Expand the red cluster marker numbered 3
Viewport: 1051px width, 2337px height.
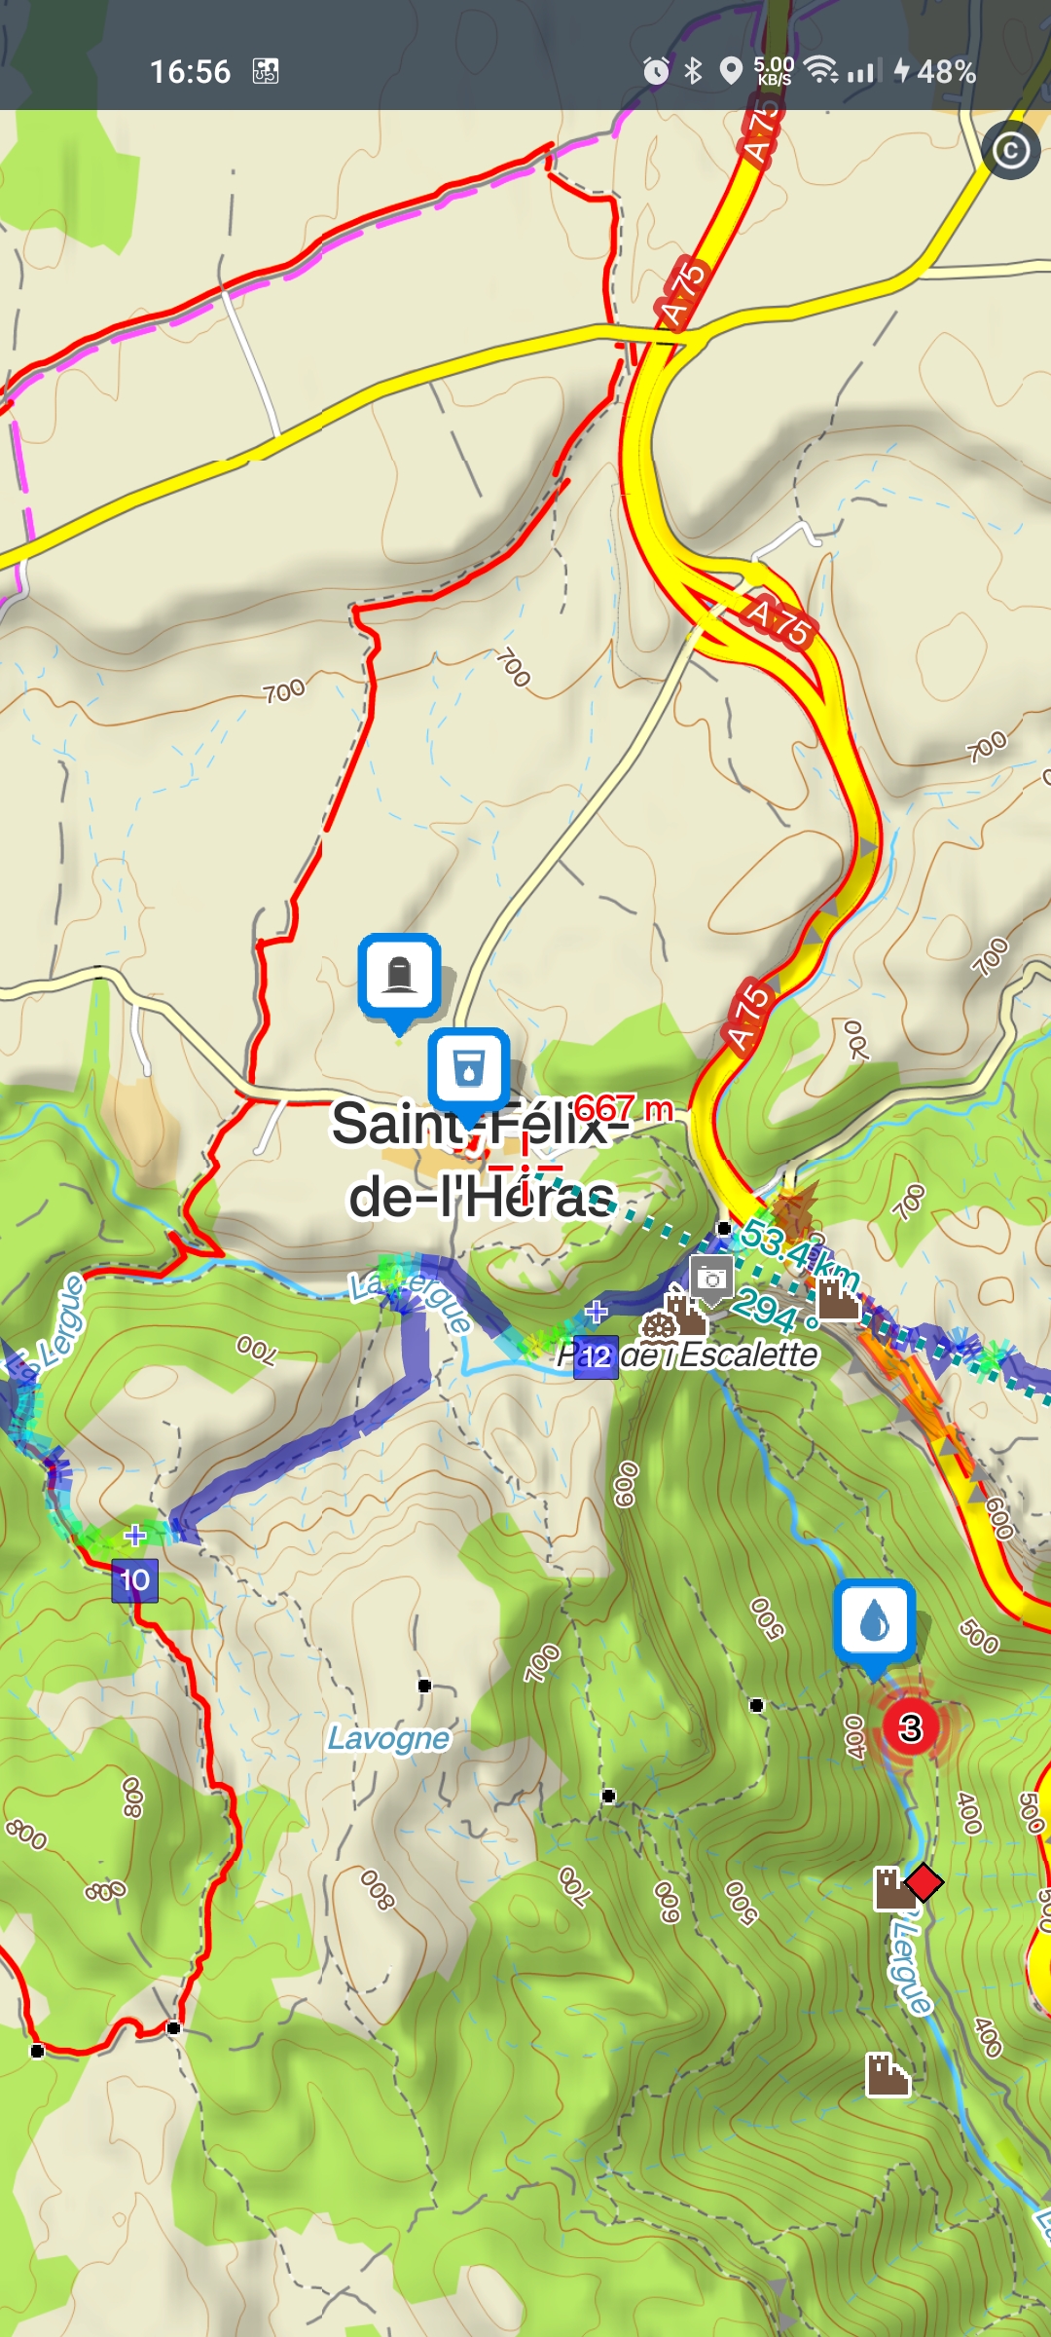911,1728
